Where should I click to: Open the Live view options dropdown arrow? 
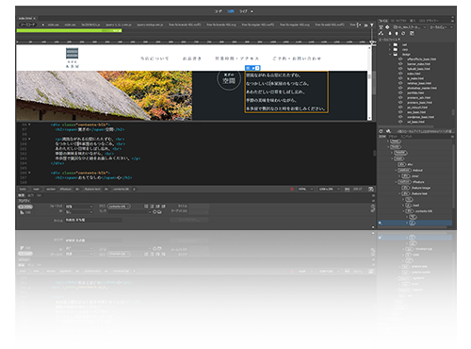[252, 11]
